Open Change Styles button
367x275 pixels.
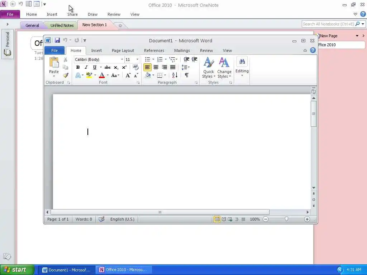tap(224, 67)
